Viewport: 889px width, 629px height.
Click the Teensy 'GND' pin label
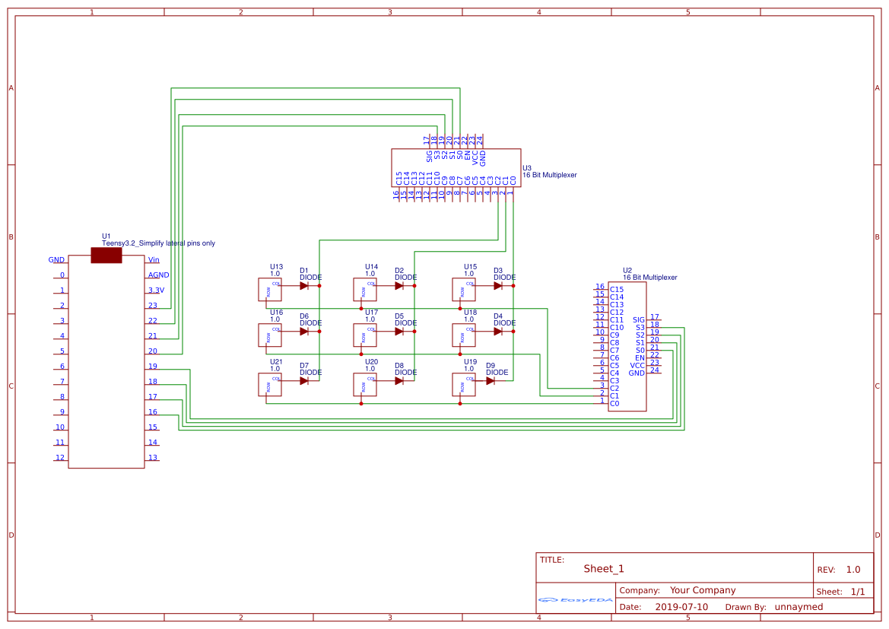pos(56,260)
